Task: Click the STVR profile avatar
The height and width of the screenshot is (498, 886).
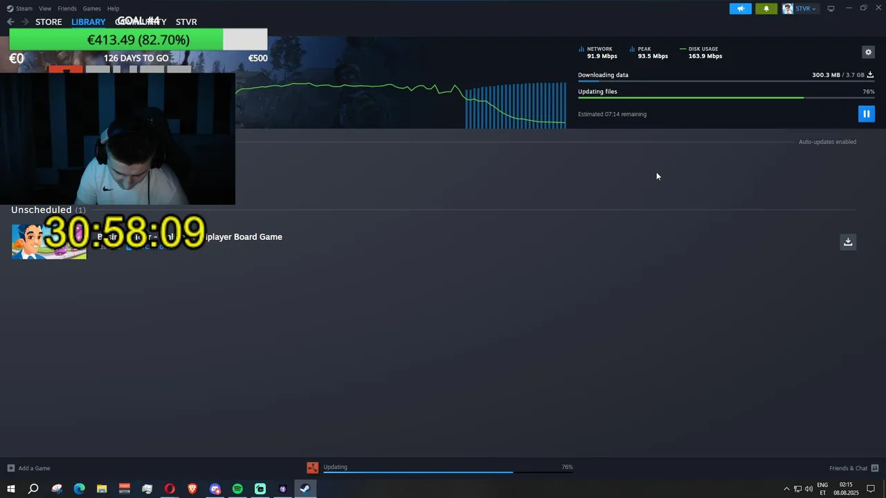Action: click(x=788, y=8)
